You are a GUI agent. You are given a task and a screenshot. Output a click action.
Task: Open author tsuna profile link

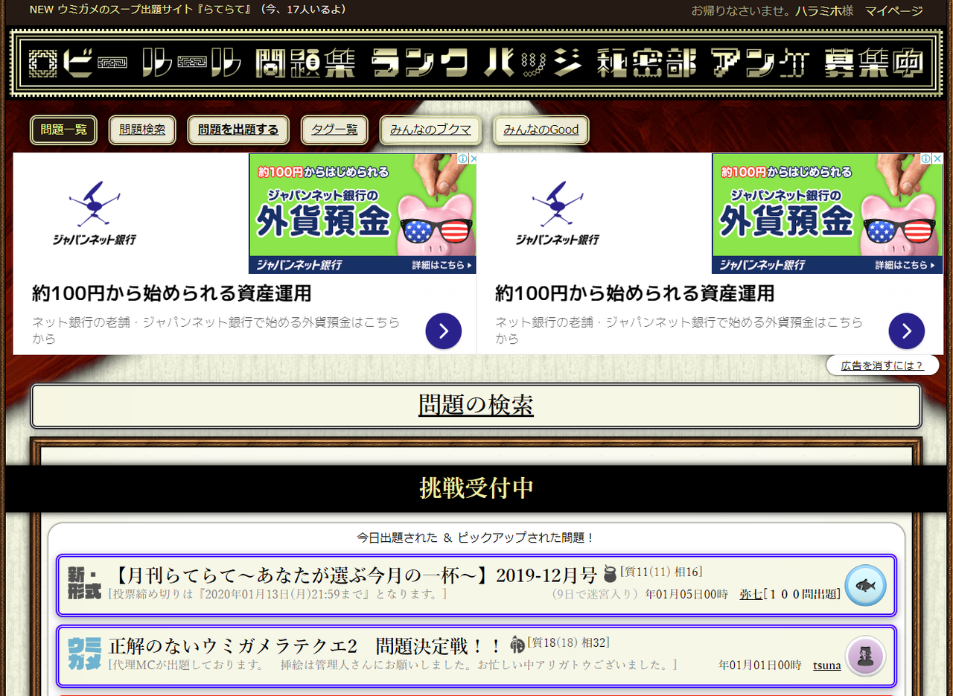click(x=827, y=665)
